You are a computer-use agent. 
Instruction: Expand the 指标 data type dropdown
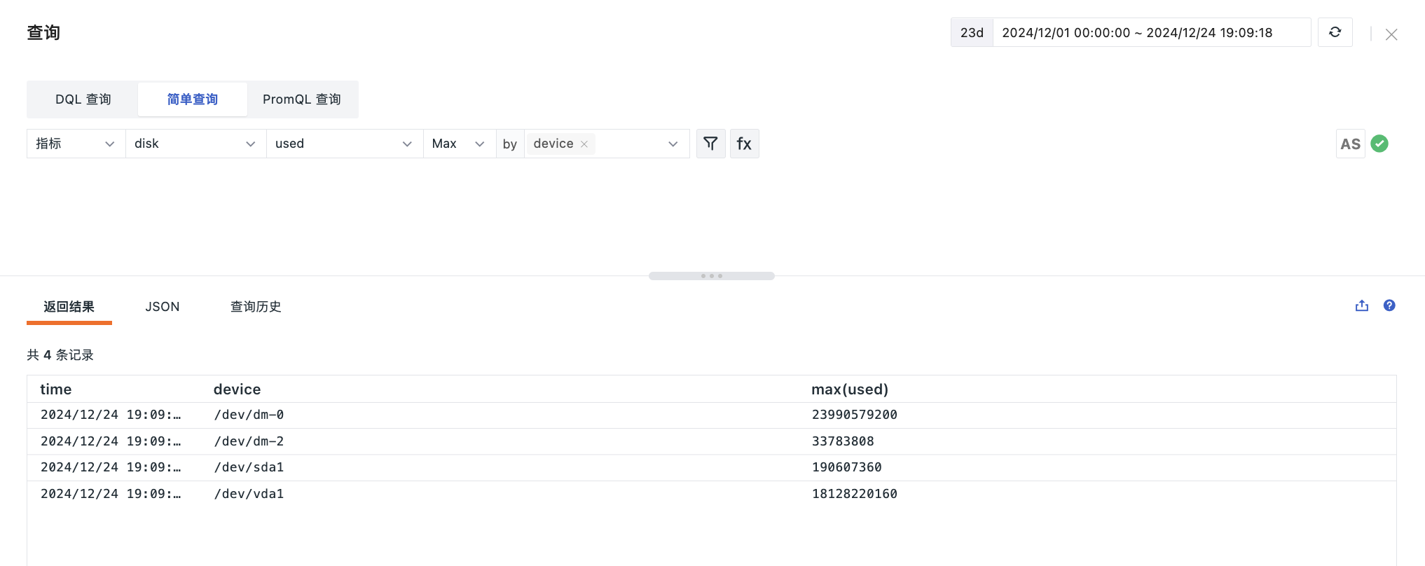(x=76, y=144)
